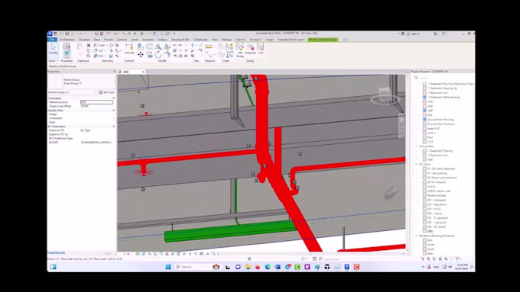Collapse the Ceiling Plans tree node

point(417,146)
